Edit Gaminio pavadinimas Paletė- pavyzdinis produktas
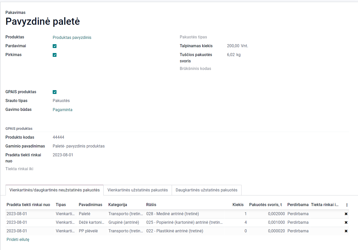 coord(79,146)
